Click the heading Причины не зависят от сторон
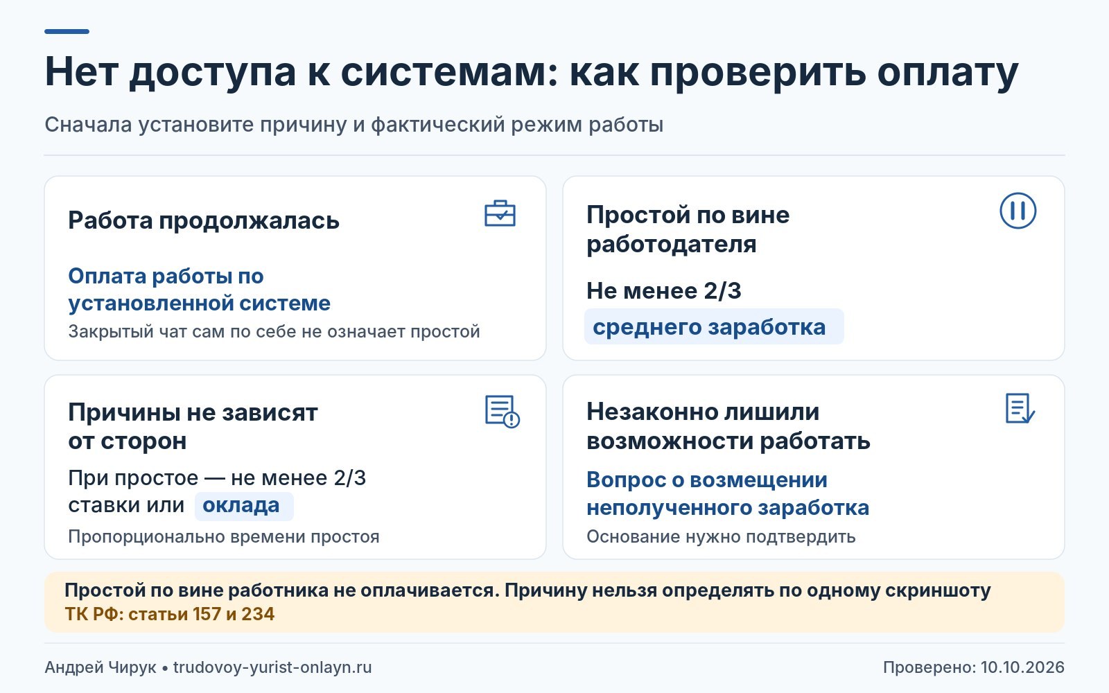 pyautogui.click(x=193, y=426)
